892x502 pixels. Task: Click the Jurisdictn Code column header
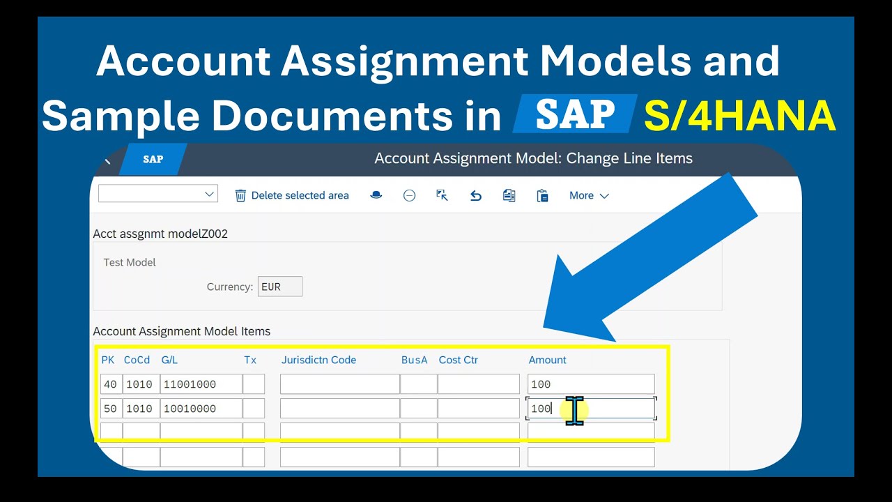(318, 360)
